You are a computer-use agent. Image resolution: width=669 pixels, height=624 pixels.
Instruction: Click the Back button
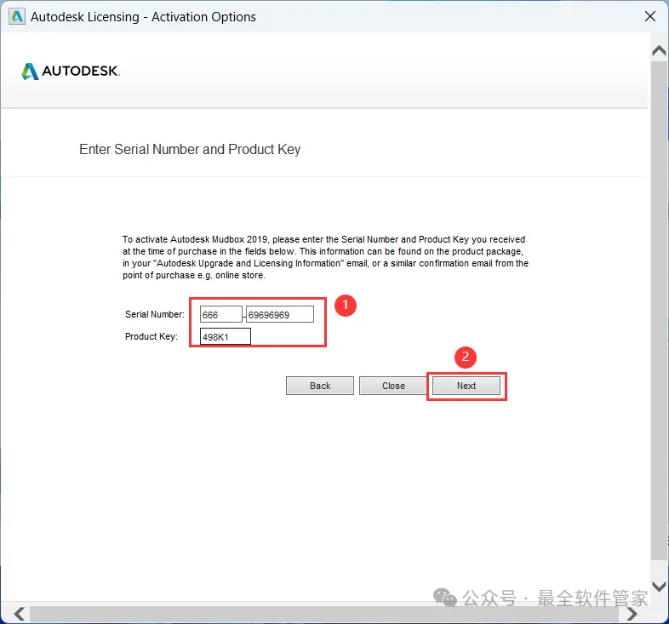coord(320,386)
